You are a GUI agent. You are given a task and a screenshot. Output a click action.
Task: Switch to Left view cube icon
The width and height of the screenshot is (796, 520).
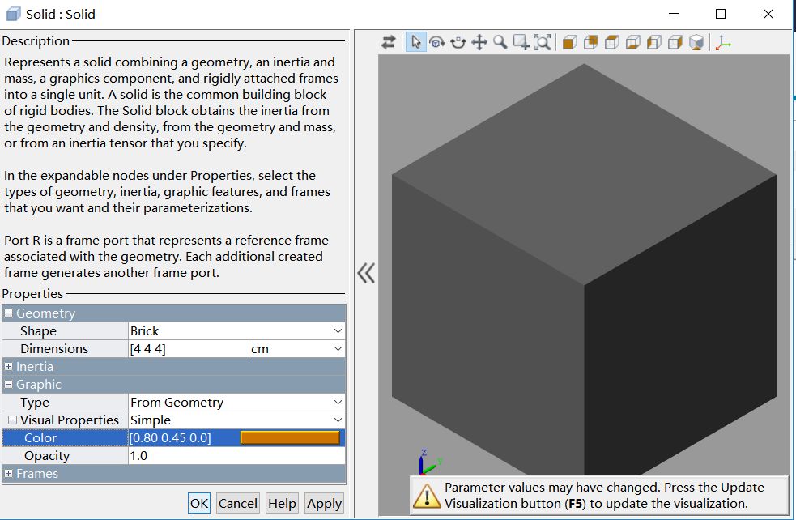click(653, 42)
